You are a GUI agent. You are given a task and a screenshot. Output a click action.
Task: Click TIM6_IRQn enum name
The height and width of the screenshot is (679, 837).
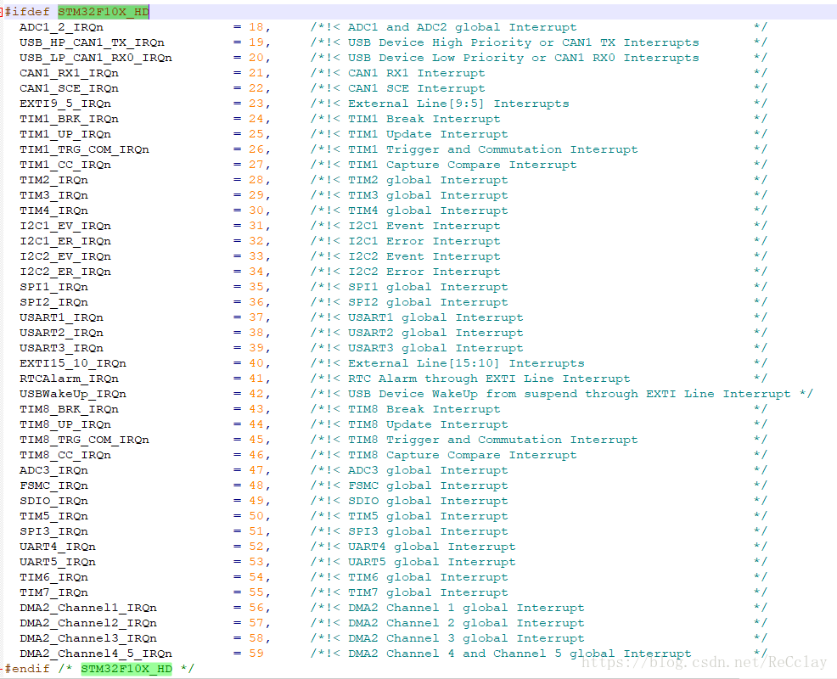click(54, 577)
